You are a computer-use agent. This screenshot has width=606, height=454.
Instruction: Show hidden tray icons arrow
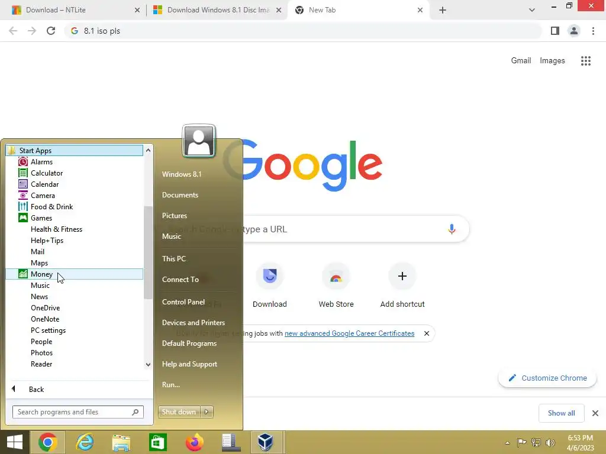[507, 443]
